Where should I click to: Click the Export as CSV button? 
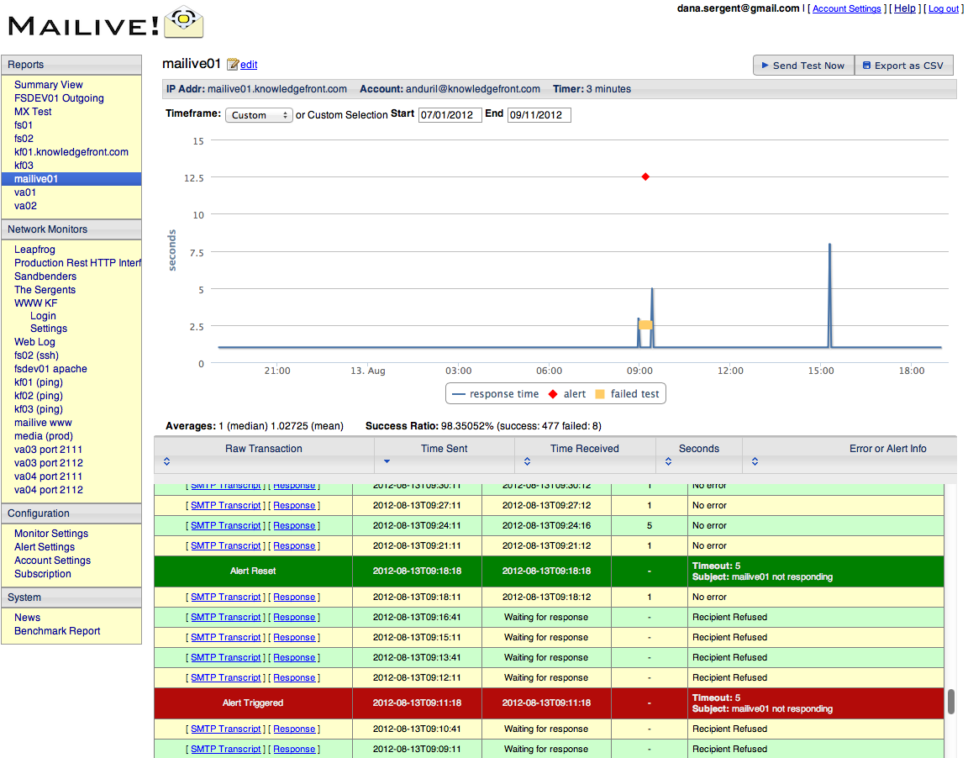903,66
